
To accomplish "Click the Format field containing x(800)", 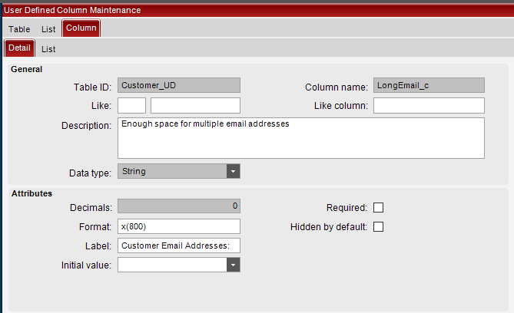I will tap(179, 226).
